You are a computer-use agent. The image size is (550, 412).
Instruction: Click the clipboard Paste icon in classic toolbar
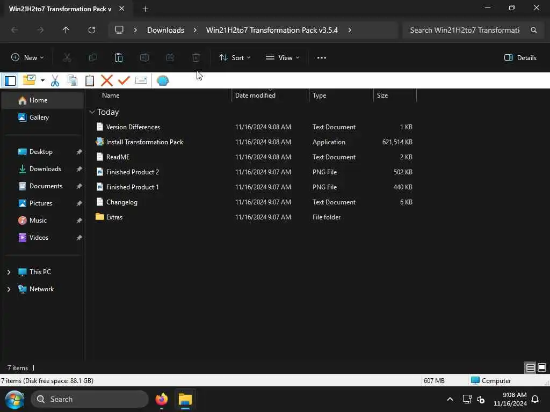pyautogui.click(x=90, y=80)
